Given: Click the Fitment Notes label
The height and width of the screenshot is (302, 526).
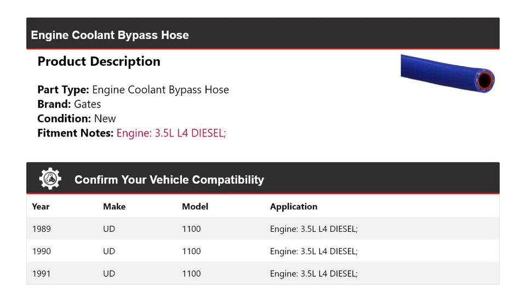Looking at the screenshot, I should point(76,133).
